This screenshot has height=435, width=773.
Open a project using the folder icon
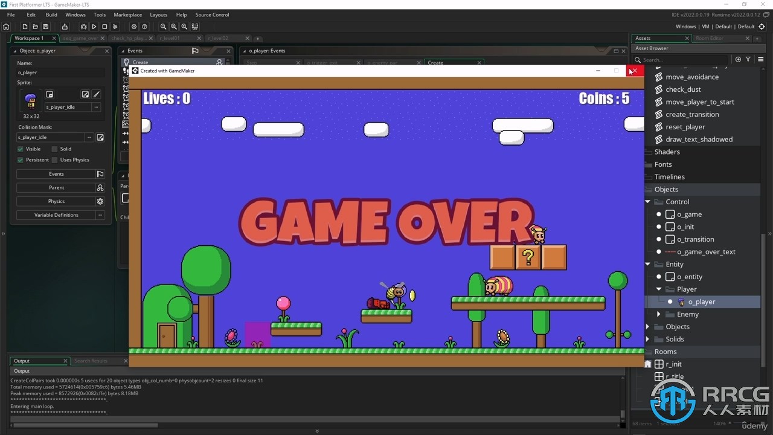(x=35, y=27)
